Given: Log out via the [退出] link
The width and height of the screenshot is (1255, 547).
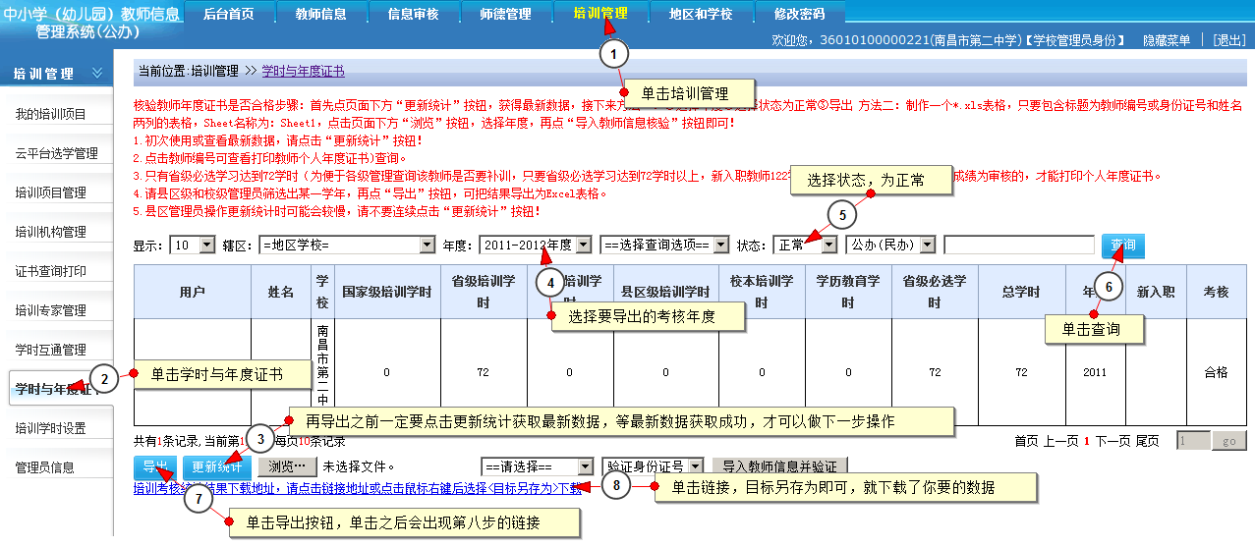Looking at the screenshot, I should [x=1228, y=40].
